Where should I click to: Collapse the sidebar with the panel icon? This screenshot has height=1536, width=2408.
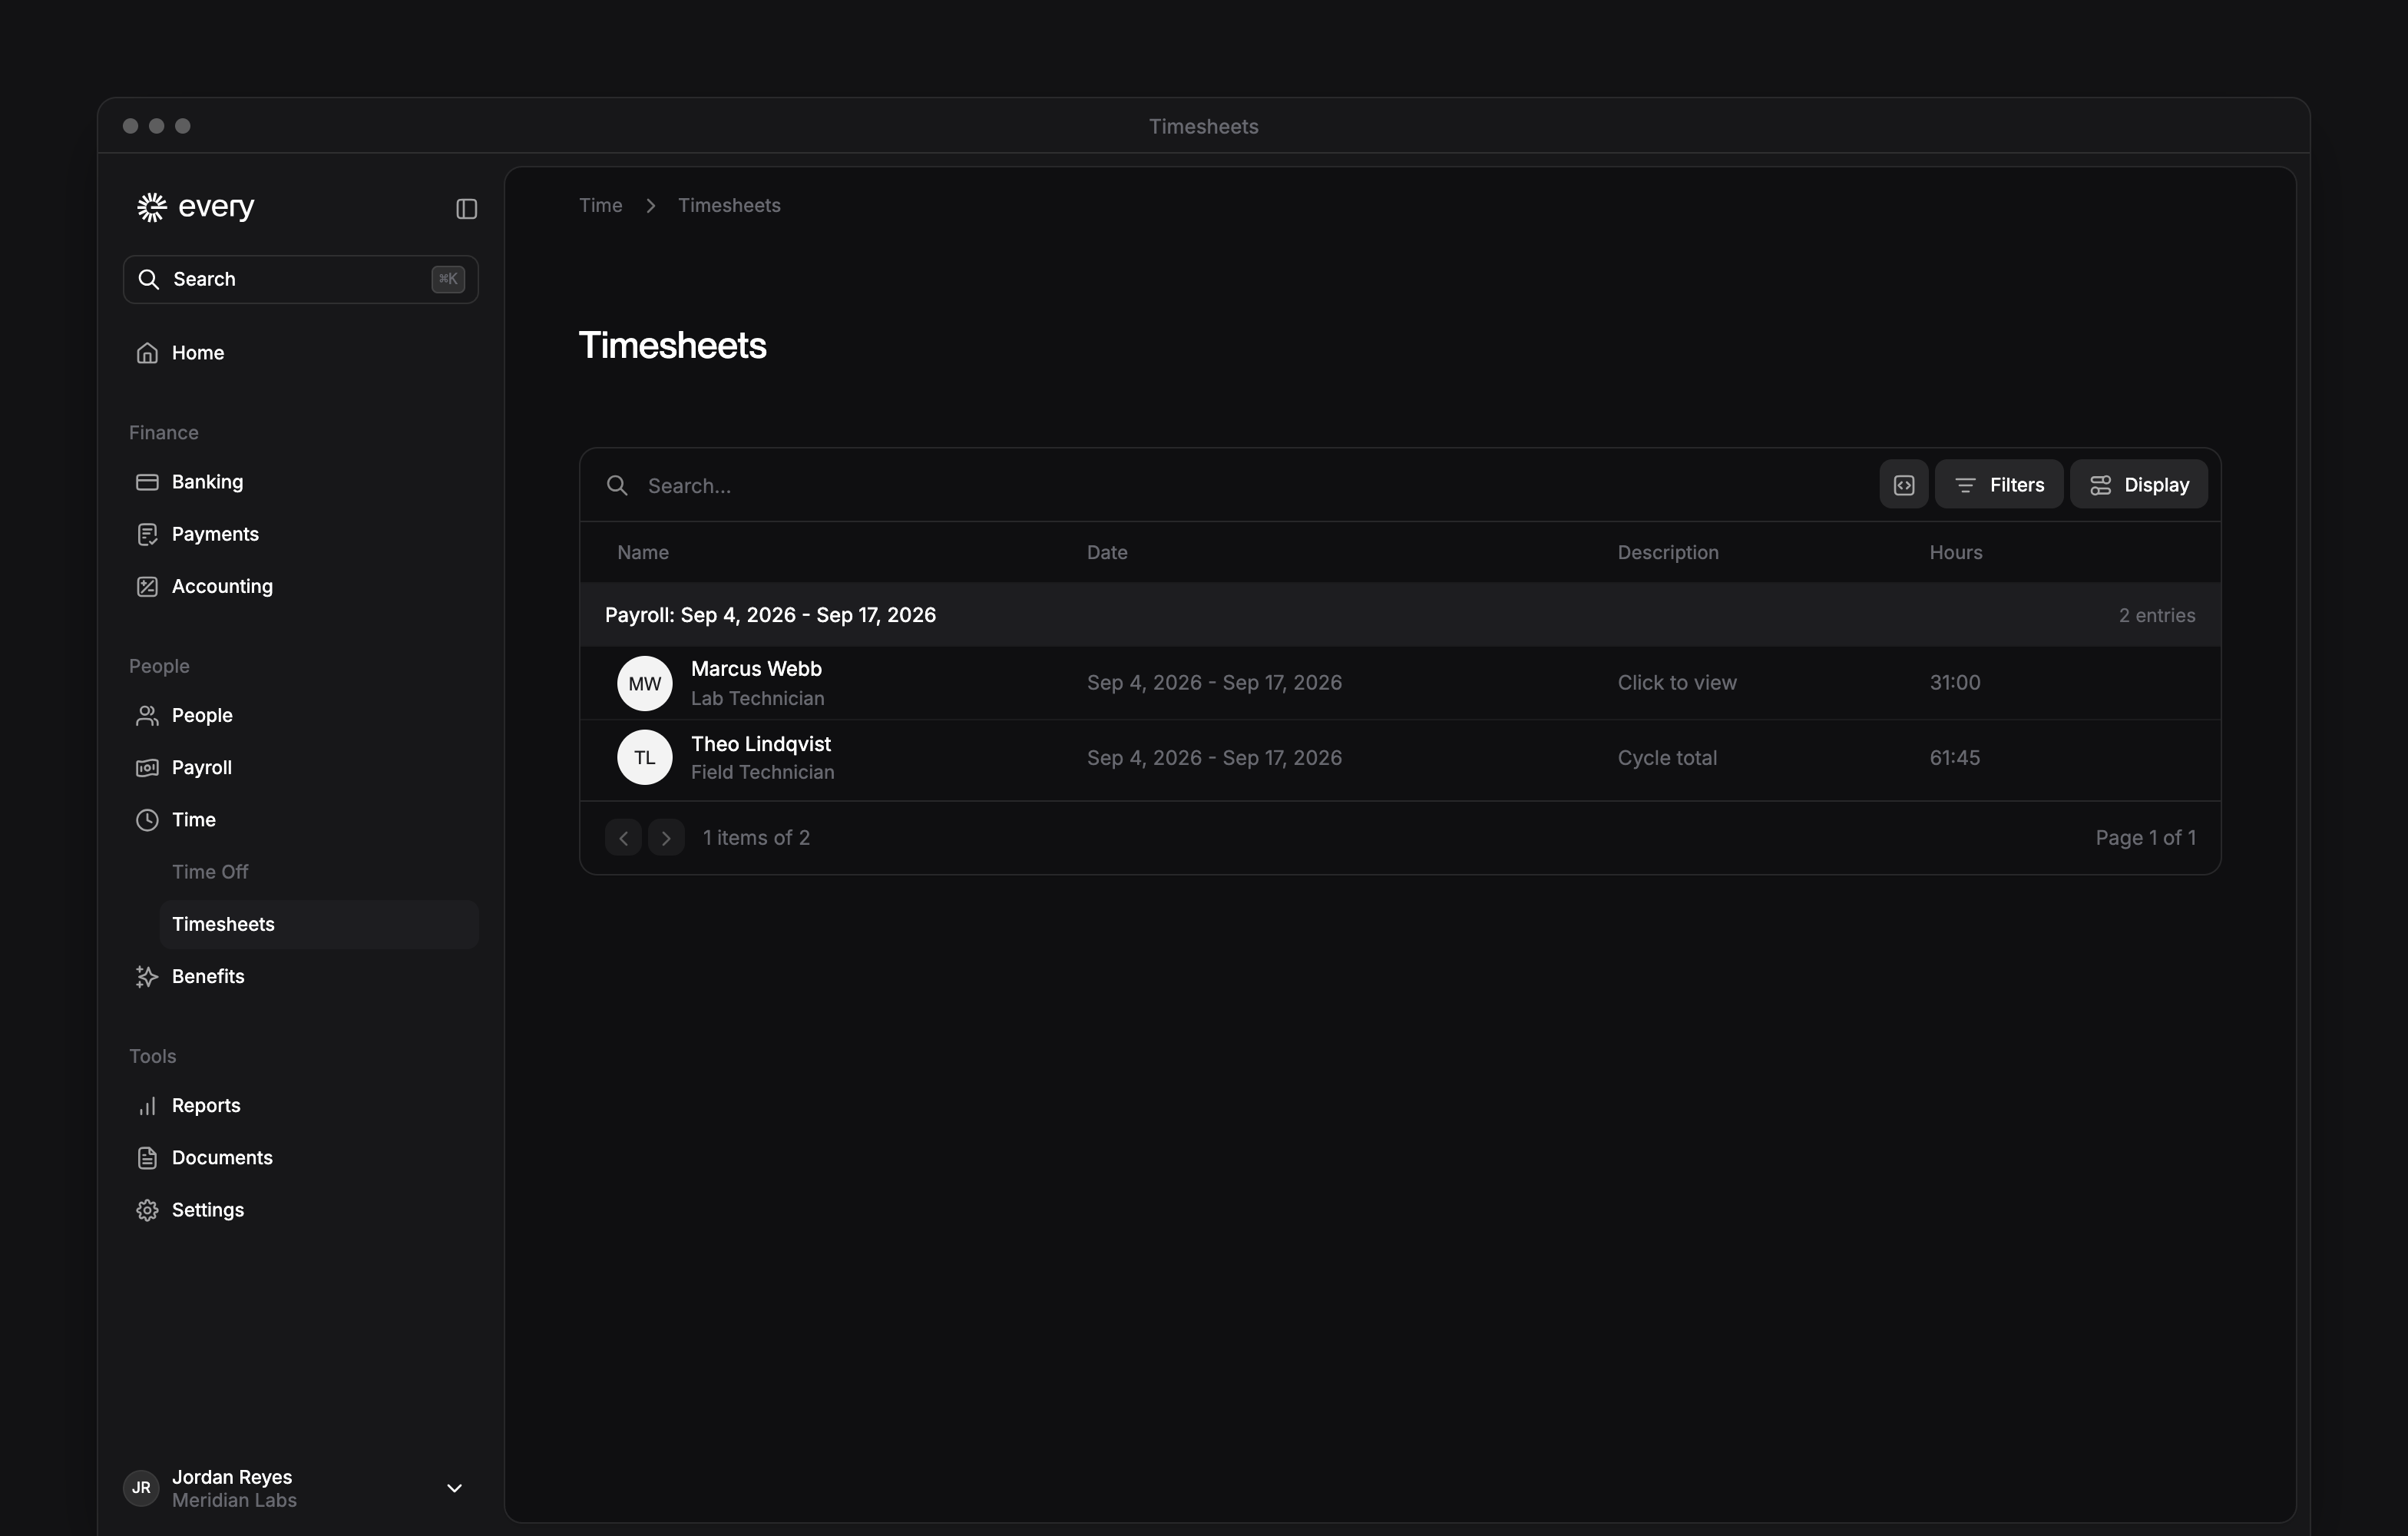tap(466, 209)
